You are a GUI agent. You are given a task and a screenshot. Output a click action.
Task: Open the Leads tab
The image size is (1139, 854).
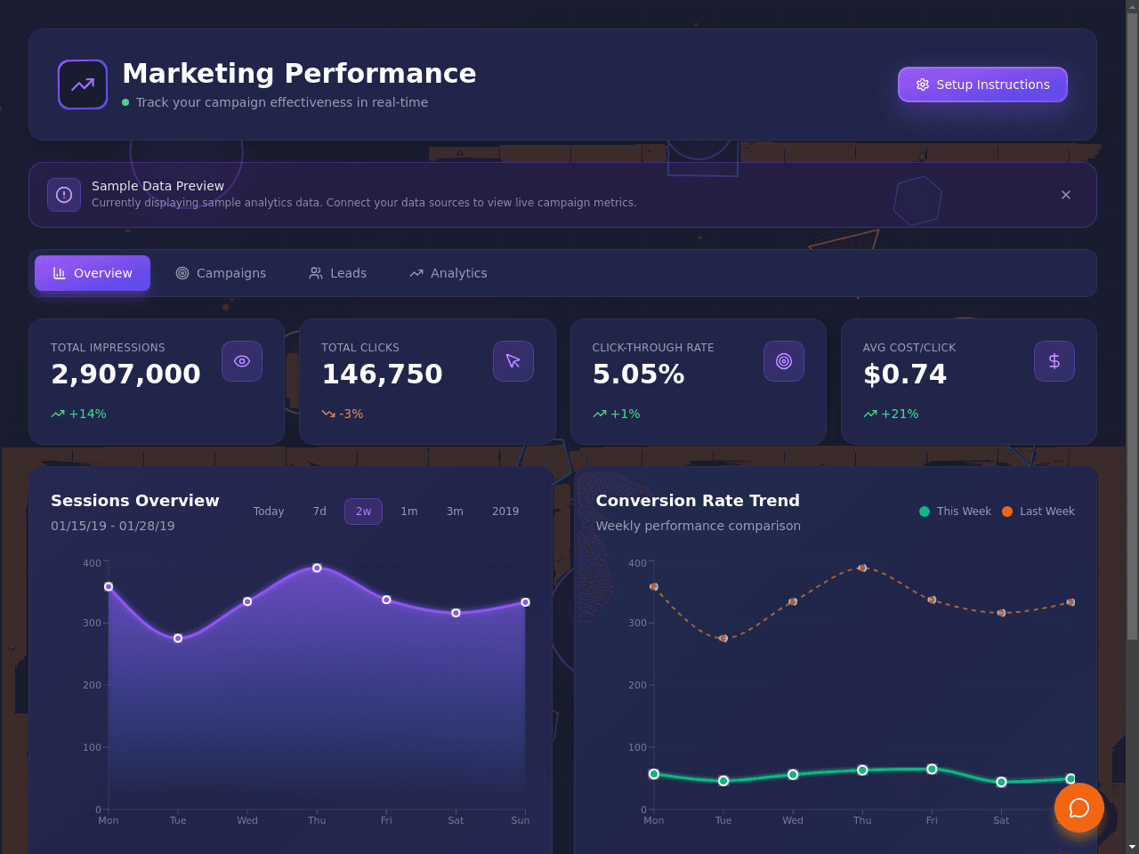[x=338, y=273]
